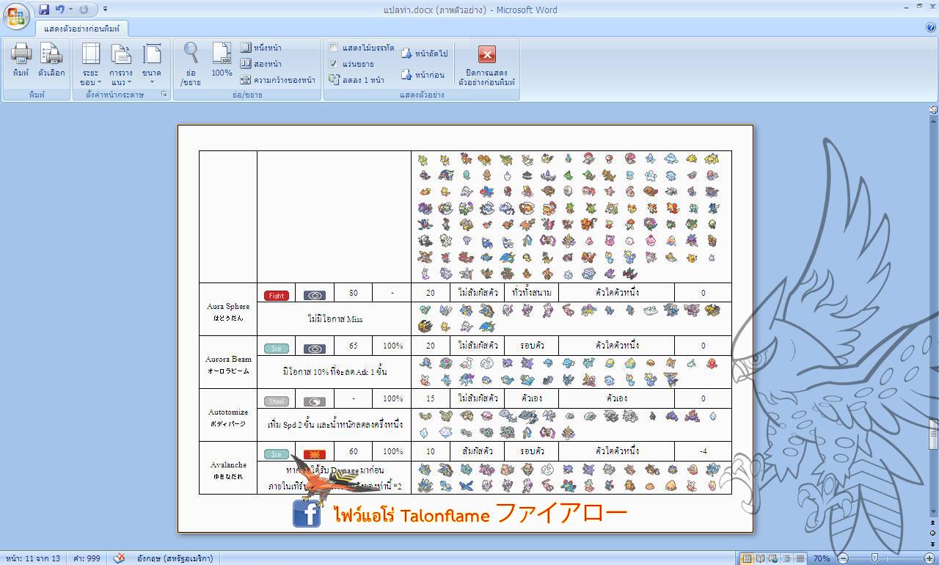The width and height of the screenshot is (939, 565).
Task: Select the Print Preview (แสดงตัวอย่างก่อนพิมพ์) tab
Action: coord(83,29)
